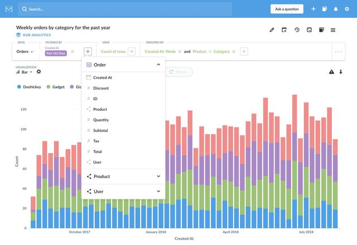Toggle Gadget legend series
Image resolution: width=357 pixels, height=245 pixels.
point(56,87)
